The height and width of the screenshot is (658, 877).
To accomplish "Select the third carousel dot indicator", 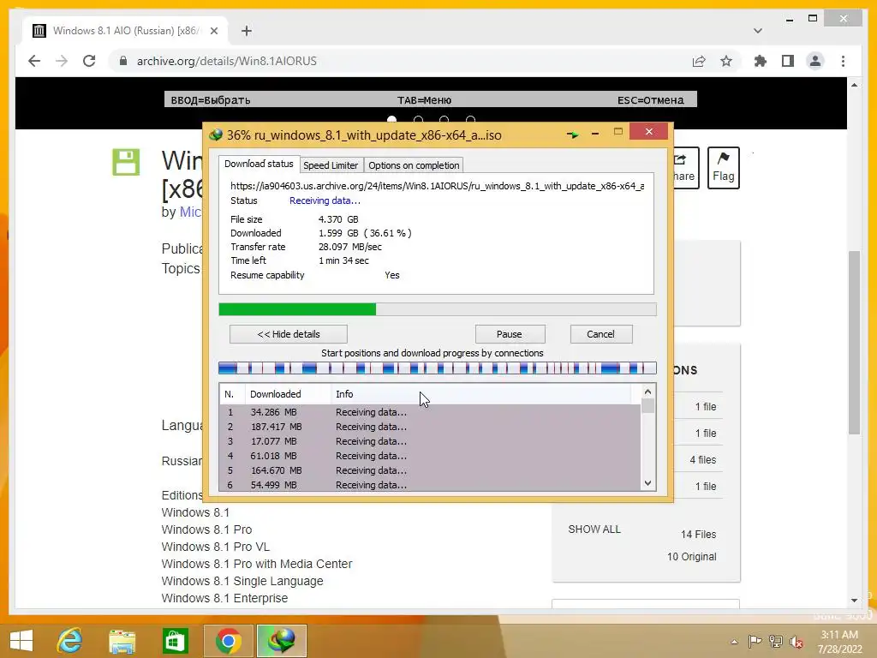I will tap(444, 120).
